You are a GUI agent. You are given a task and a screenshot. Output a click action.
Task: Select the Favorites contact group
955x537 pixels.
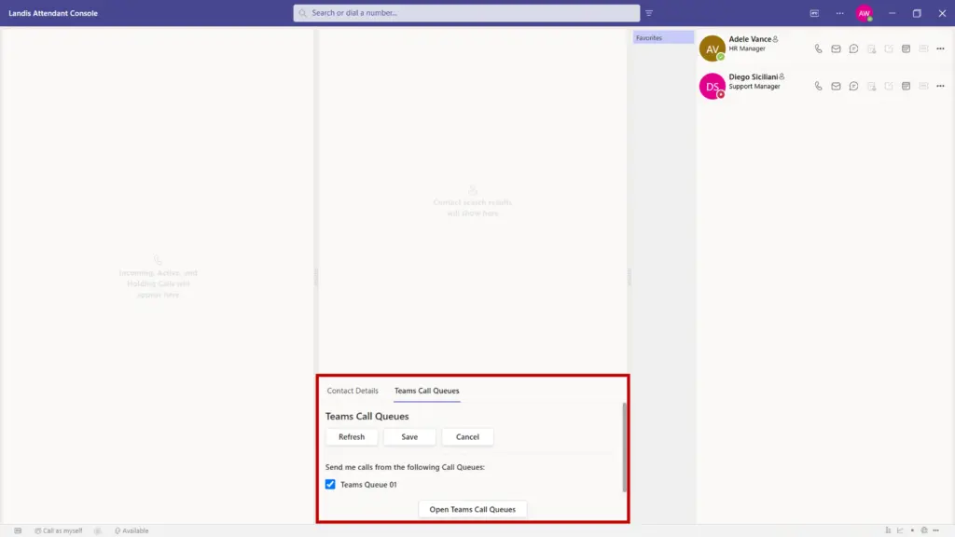coord(662,38)
